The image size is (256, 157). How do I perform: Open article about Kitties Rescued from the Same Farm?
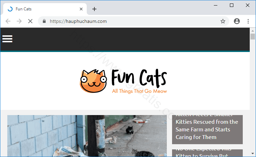click(207, 130)
